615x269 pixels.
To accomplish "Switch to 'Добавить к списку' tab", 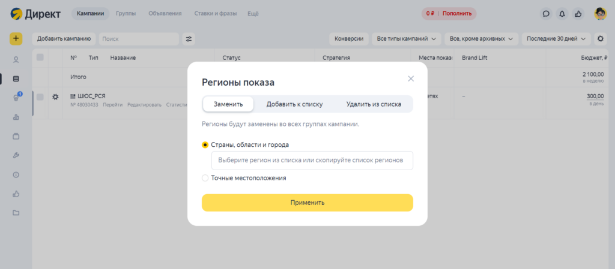I will pyautogui.click(x=294, y=104).
